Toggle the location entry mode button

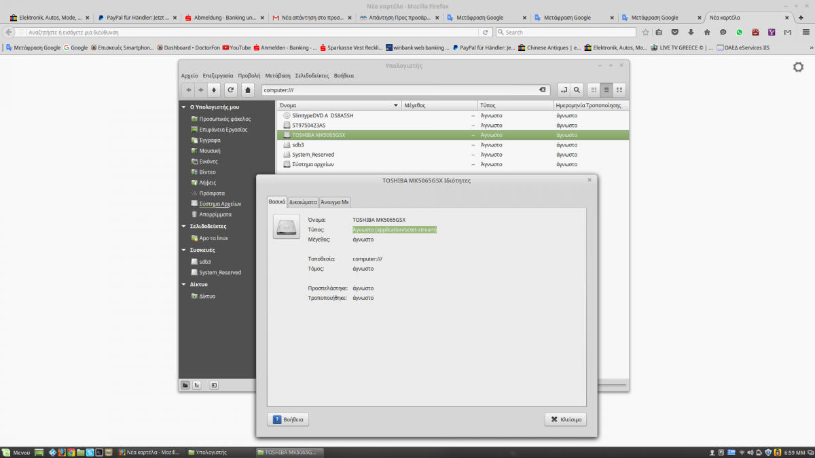[x=564, y=90]
